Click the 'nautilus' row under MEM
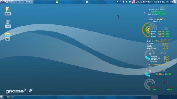 tap(160, 60)
